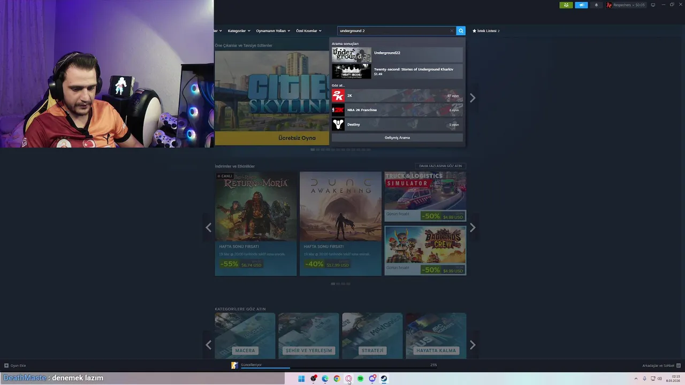
Task: Open Opera GX from the taskbar
Action: (348, 379)
